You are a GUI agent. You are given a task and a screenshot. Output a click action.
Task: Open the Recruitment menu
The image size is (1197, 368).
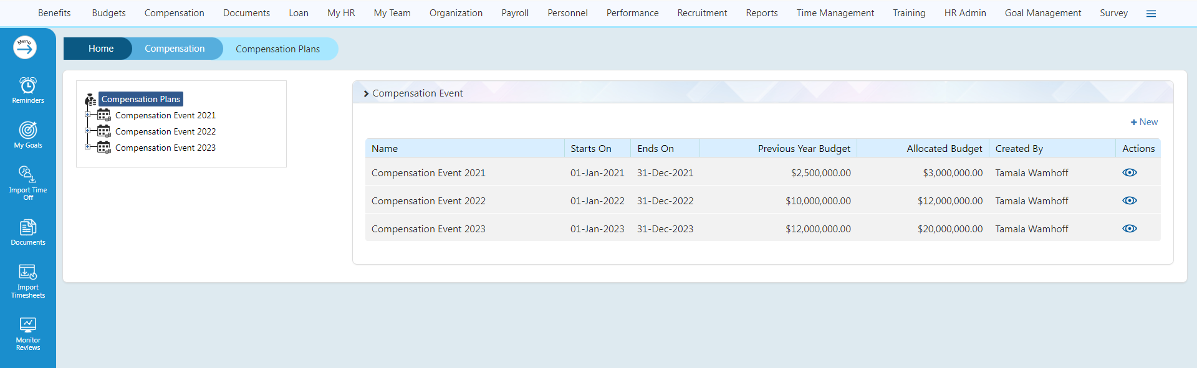click(702, 13)
